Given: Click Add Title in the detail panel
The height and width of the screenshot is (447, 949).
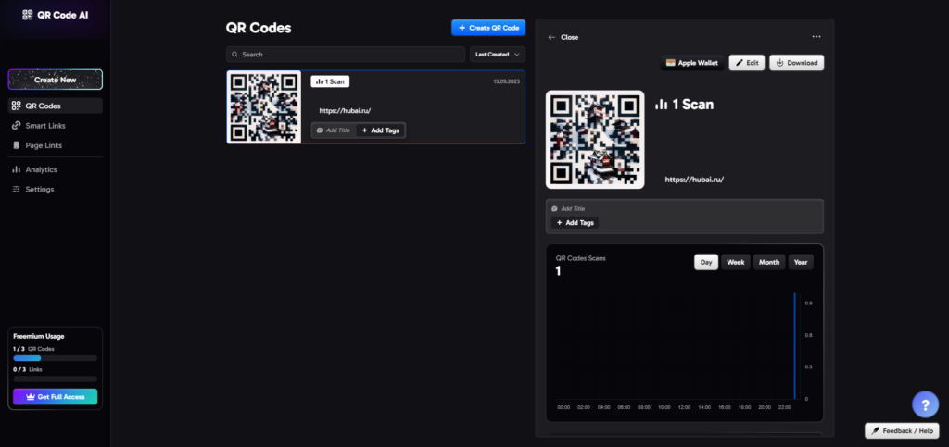Looking at the screenshot, I should (568, 208).
